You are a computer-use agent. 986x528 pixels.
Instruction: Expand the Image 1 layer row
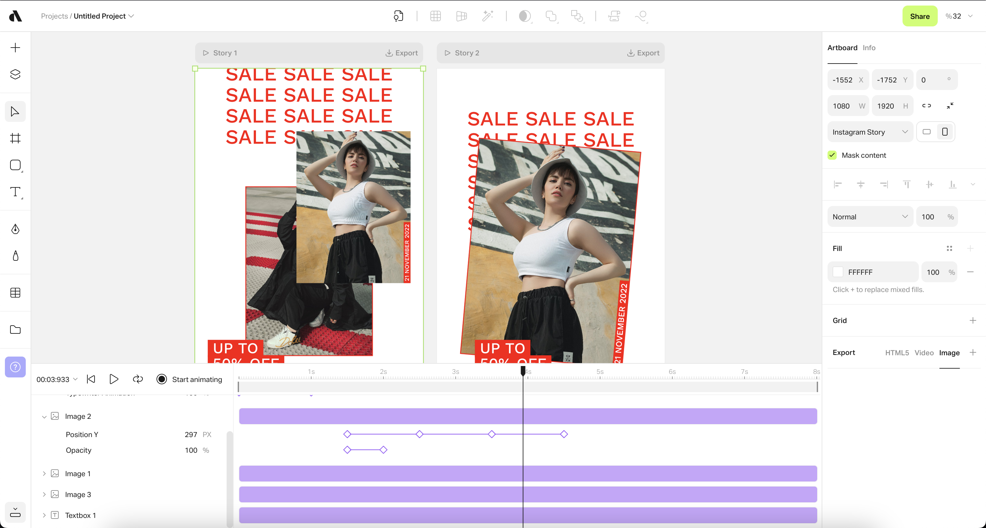(44, 474)
